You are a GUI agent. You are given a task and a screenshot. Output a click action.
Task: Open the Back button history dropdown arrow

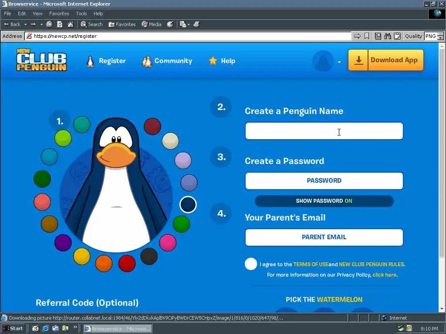point(25,24)
